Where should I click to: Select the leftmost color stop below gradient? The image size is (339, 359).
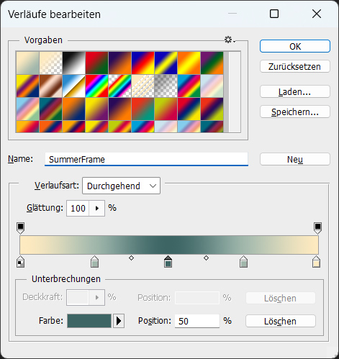coord(21,262)
